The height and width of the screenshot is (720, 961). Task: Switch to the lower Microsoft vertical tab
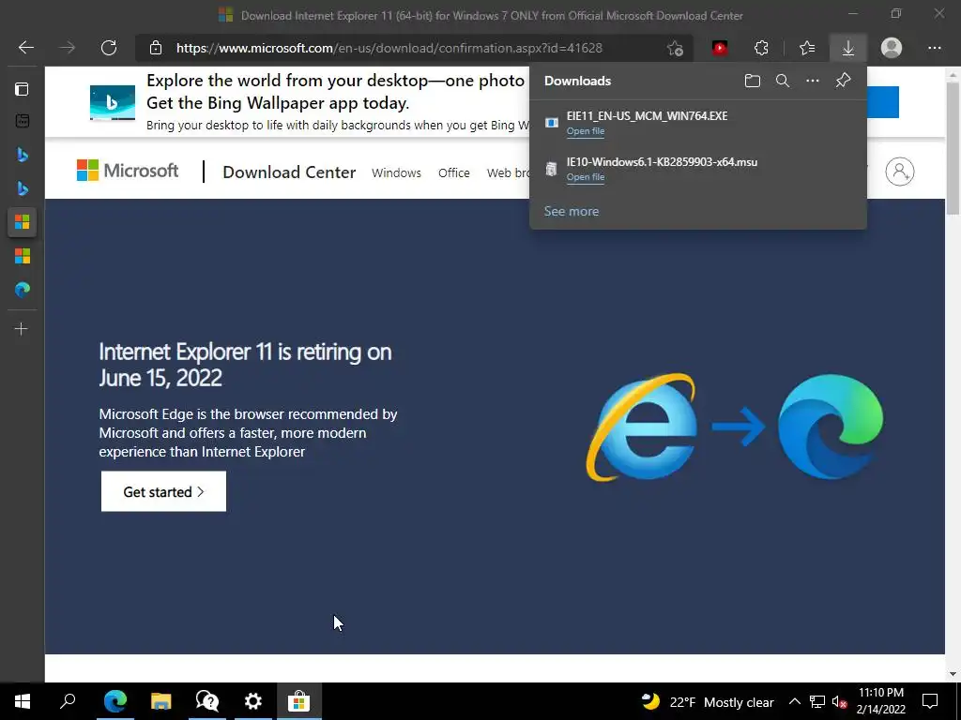23,256
